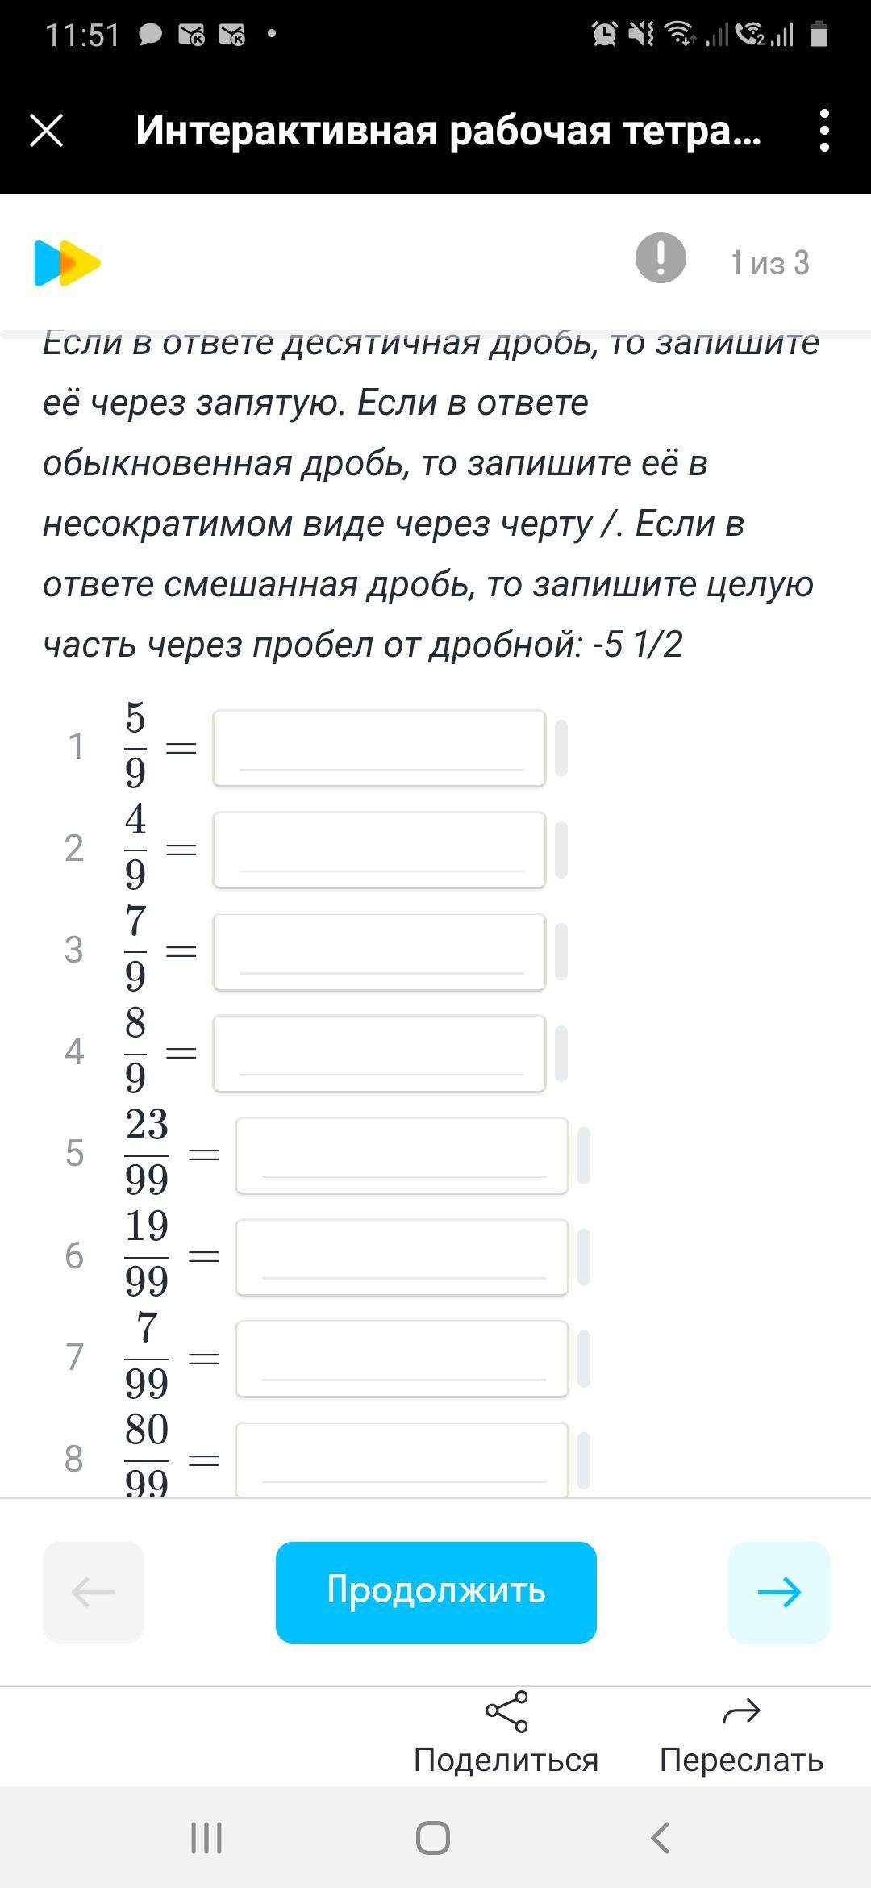Screen dimensions: 871x1888
Task: Tap the '1 из 3' page counter
Action: pos(769,263)
